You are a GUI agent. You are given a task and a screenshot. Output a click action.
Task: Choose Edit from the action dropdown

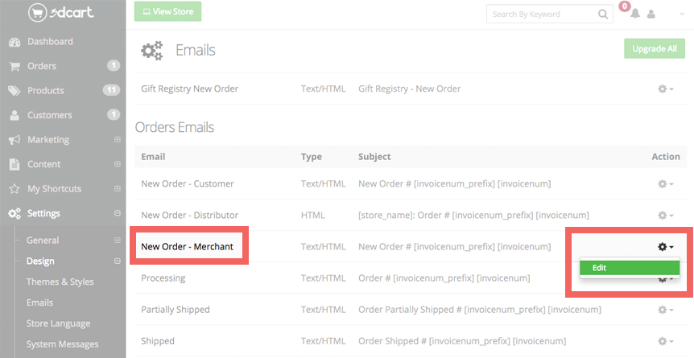pyautogui.click(x=630, y=268)
